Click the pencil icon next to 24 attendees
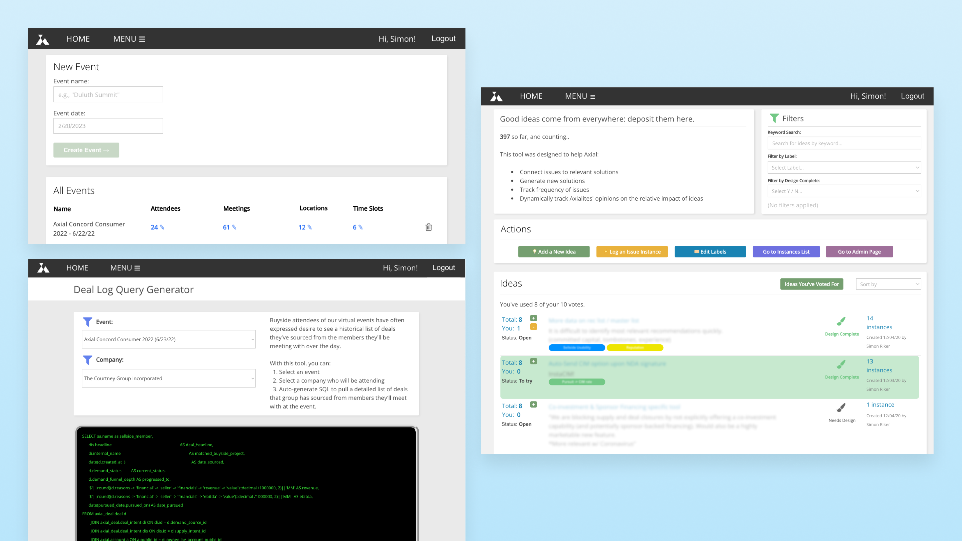 (162, 227)
